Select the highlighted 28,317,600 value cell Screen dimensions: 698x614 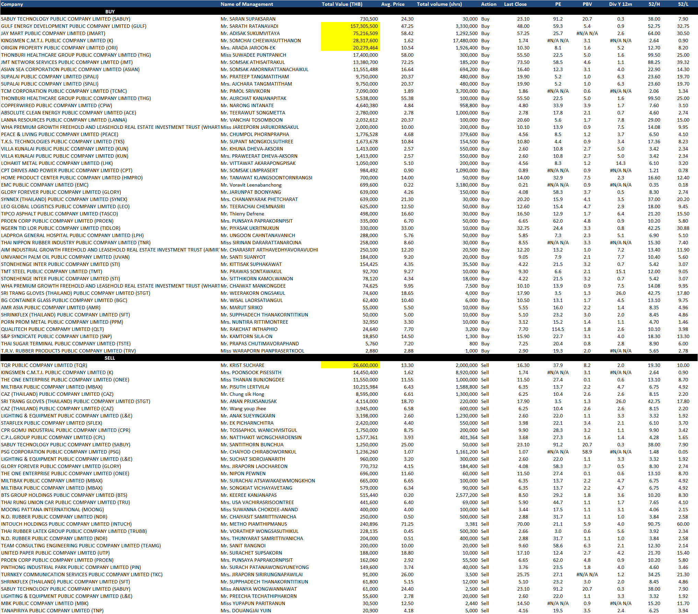click(350, 41)
